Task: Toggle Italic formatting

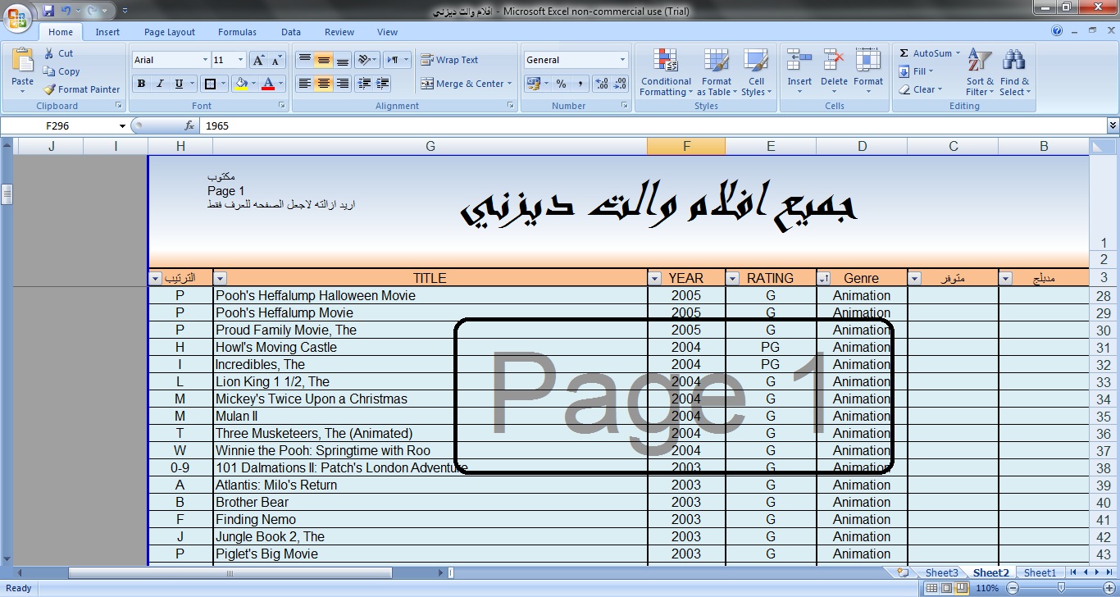Action: point(160,84)
